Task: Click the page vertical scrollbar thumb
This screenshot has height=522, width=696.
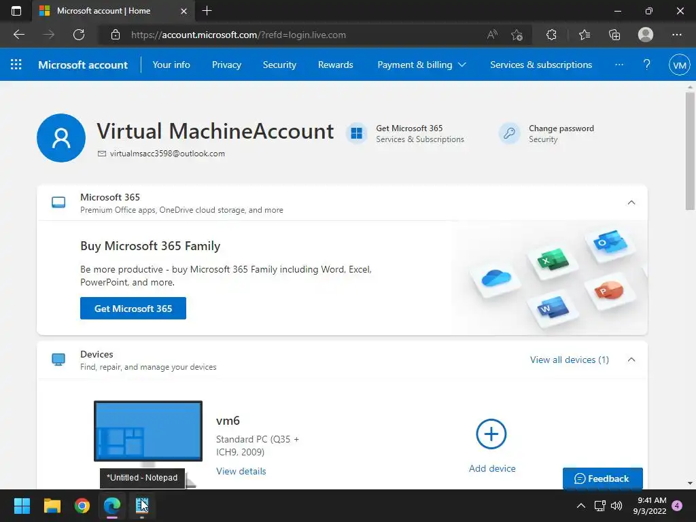Action: (x=690, y=151)
